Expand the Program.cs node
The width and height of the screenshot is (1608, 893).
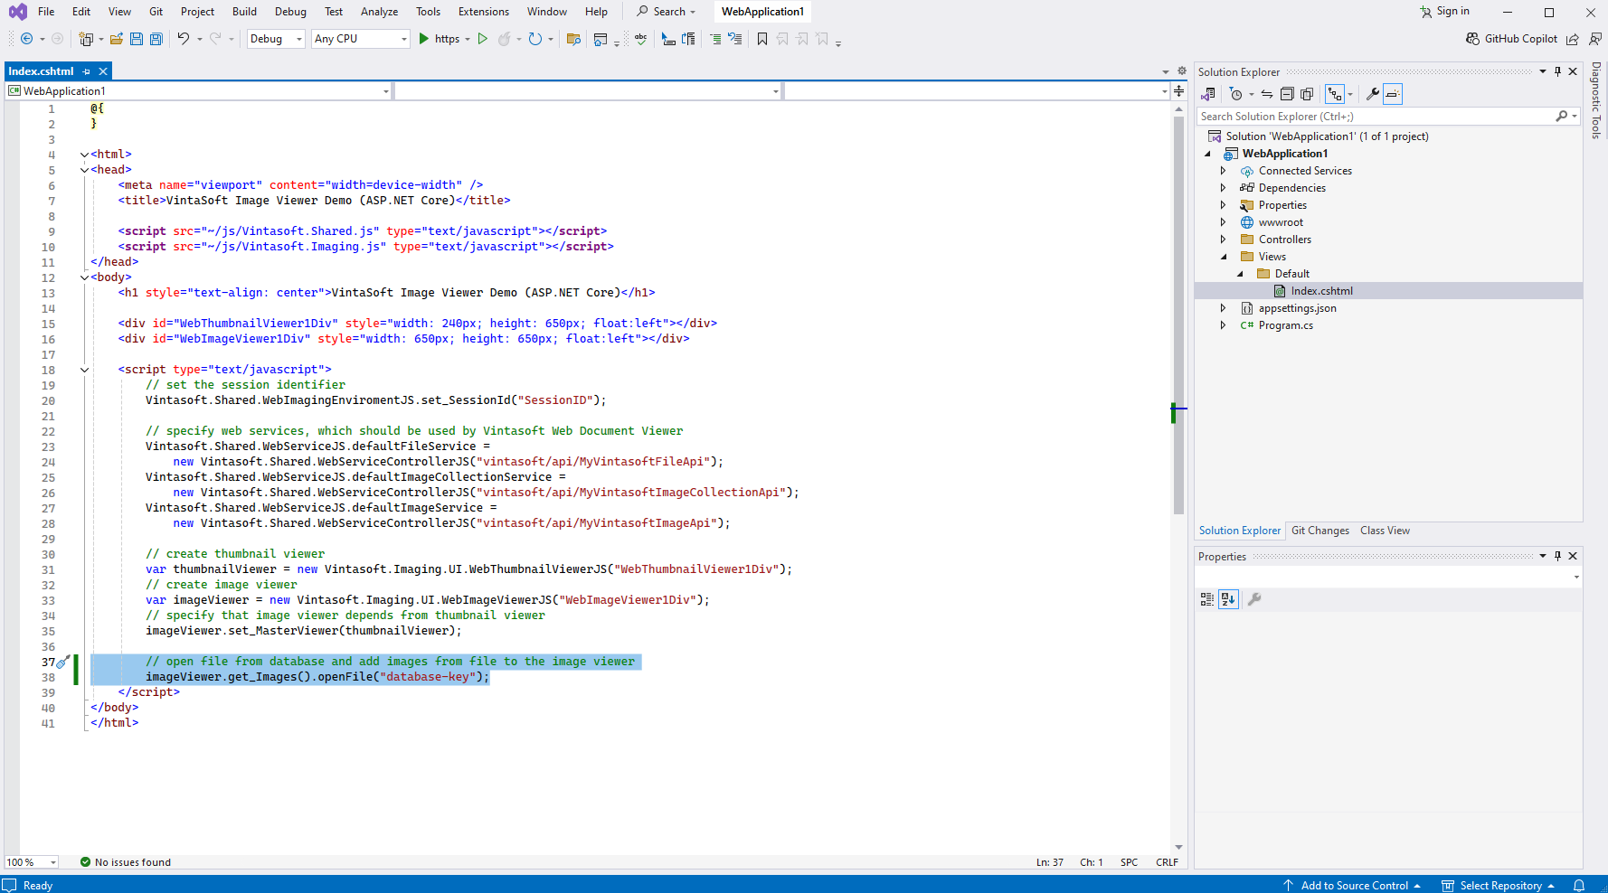(x=1223, y=325)
